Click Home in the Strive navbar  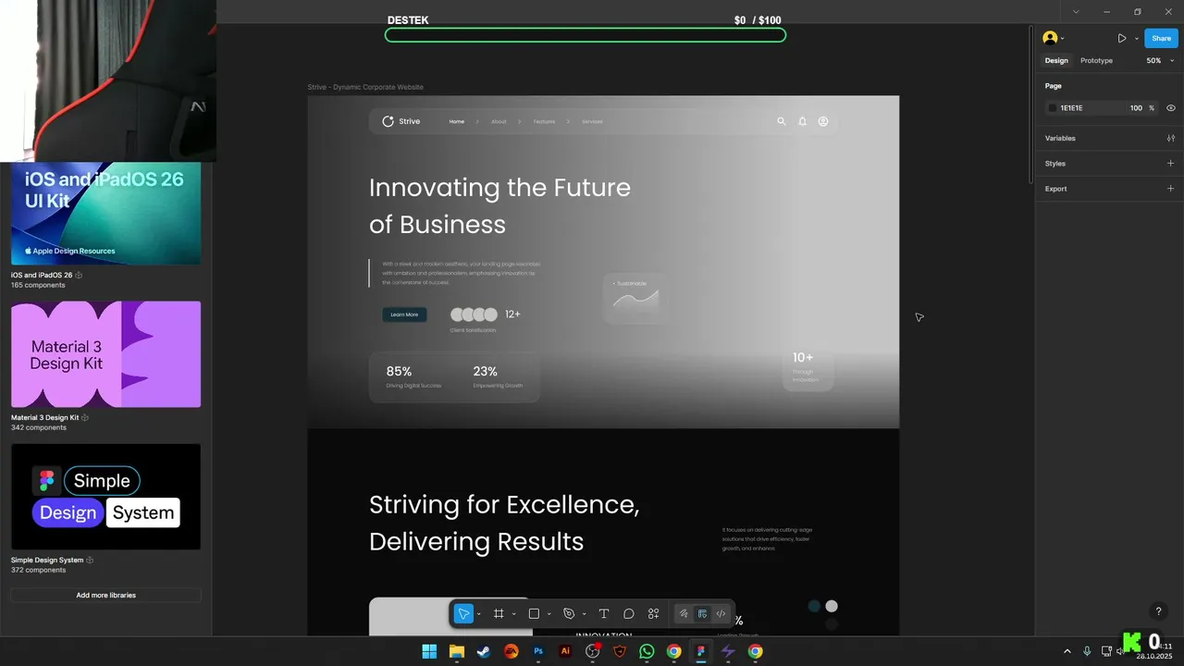click(x=457, y=121)
